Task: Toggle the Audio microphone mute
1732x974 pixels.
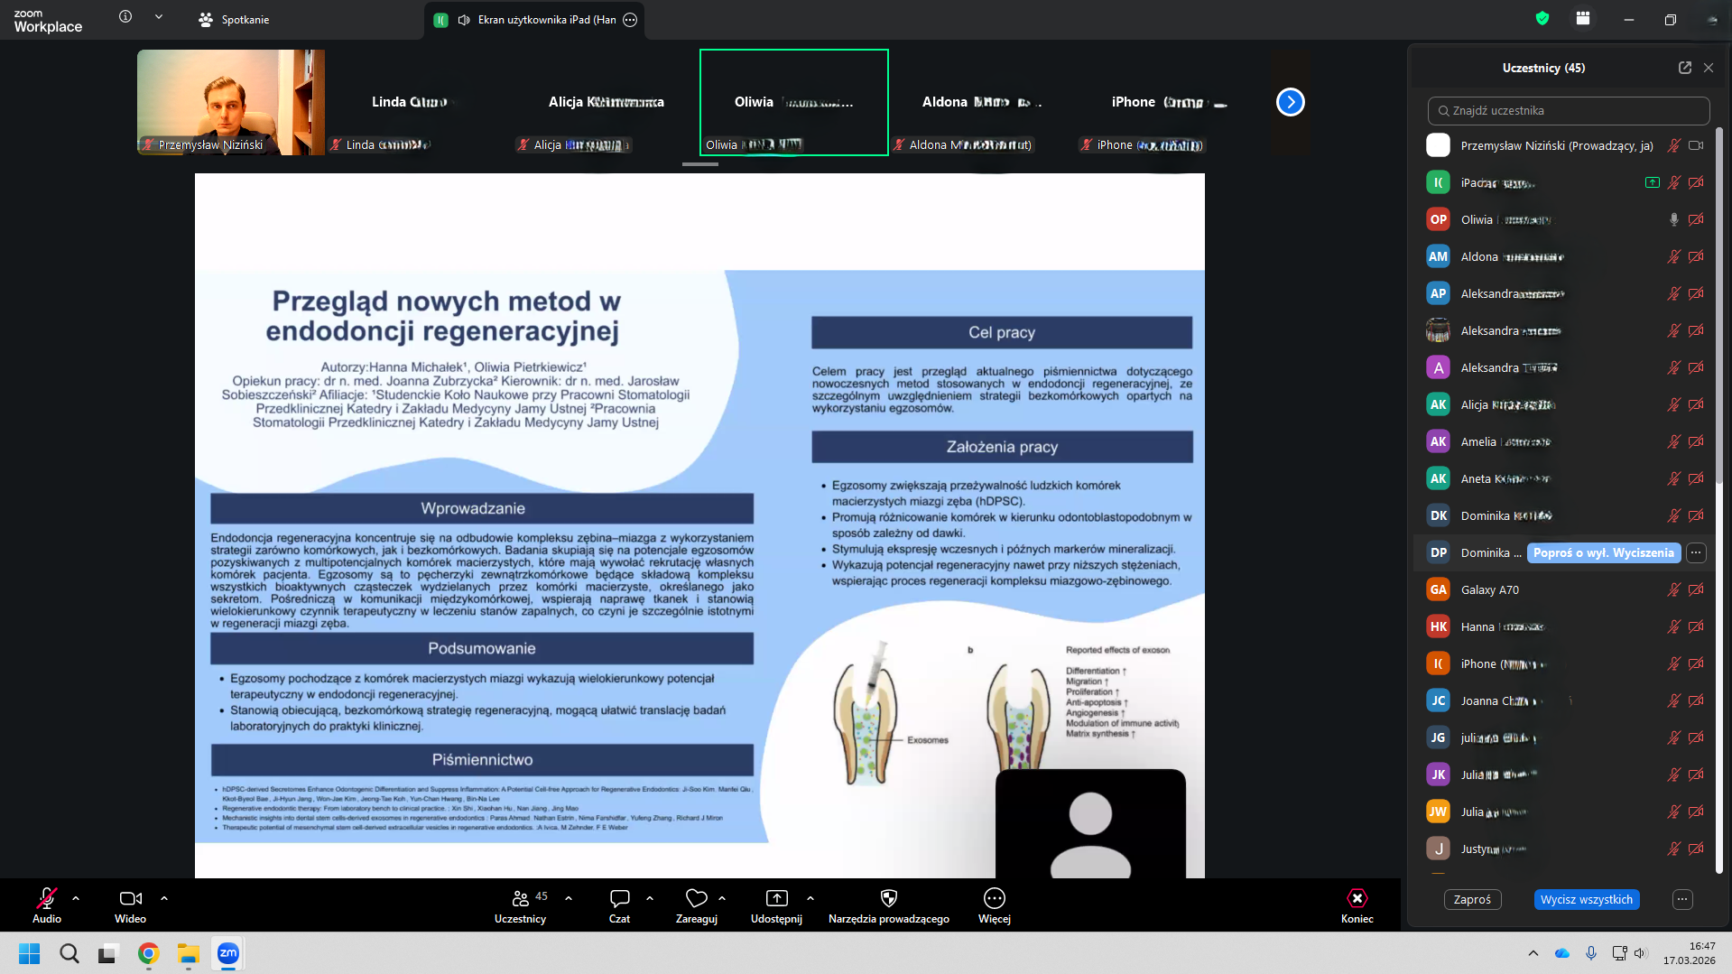Action: click(x=47, y=905)
